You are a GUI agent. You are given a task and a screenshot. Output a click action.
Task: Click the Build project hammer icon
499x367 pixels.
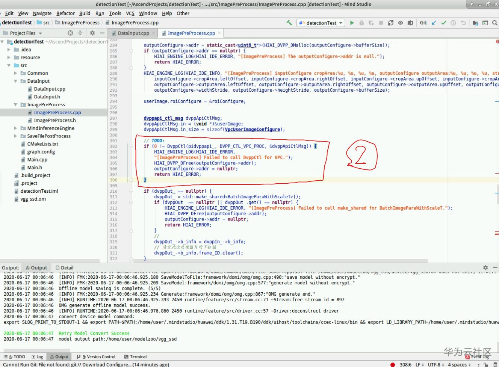click(289, 23)
